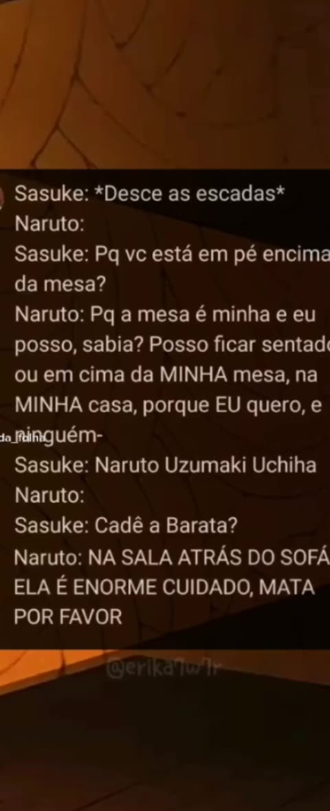Click the text 'da mesa?'

[57, 285]
